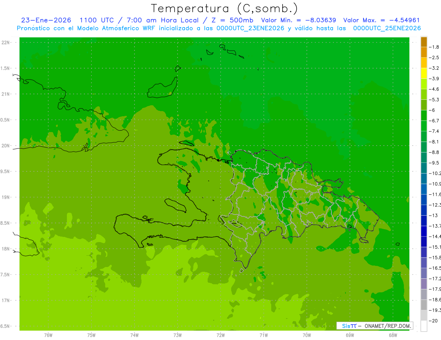Click the "18N" latitude axis label
Viewport: 441px width, 340px height.
point(6,249)
